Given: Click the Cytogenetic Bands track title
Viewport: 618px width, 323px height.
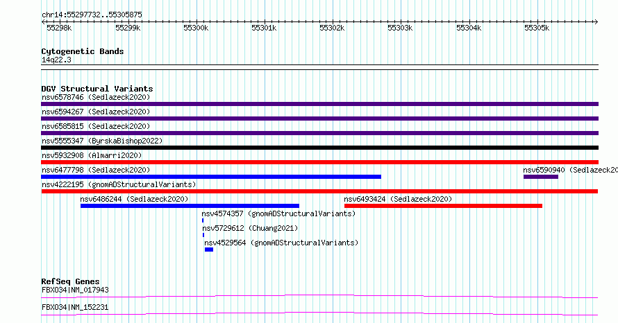Looking at the screenshot, I should point(83,51).
